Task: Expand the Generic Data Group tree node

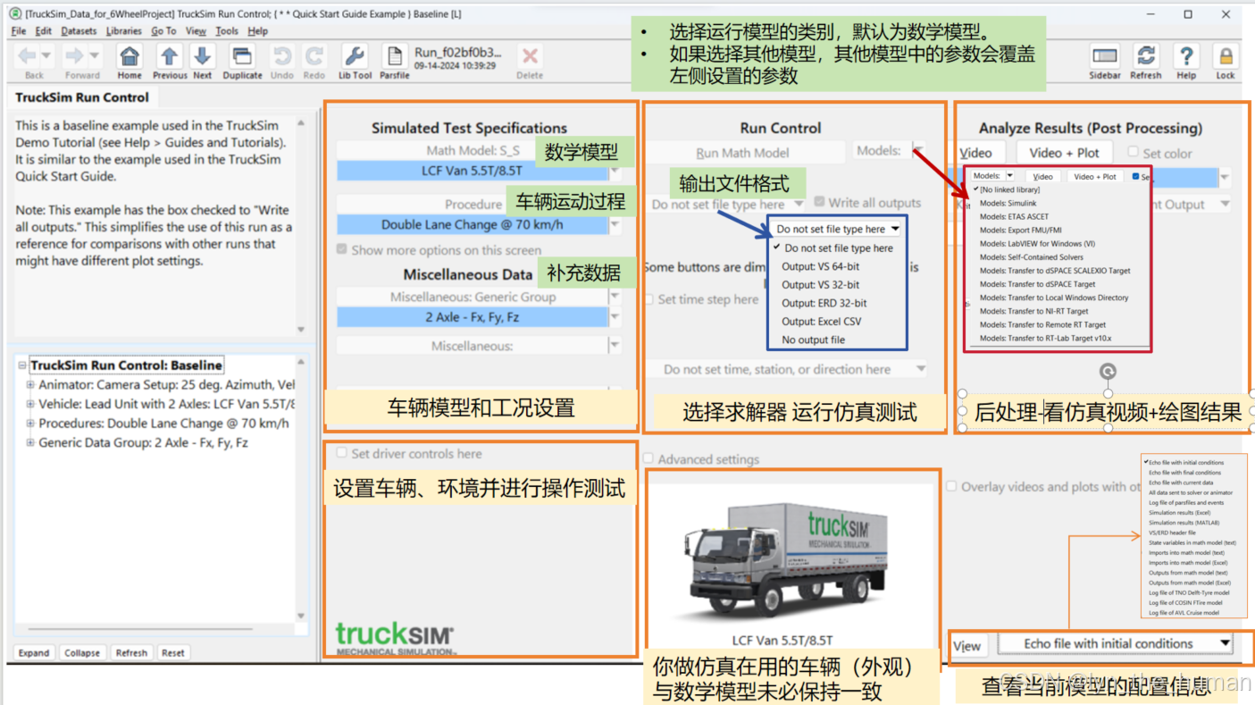Action: pyautogui.click(x=30, y=442)
